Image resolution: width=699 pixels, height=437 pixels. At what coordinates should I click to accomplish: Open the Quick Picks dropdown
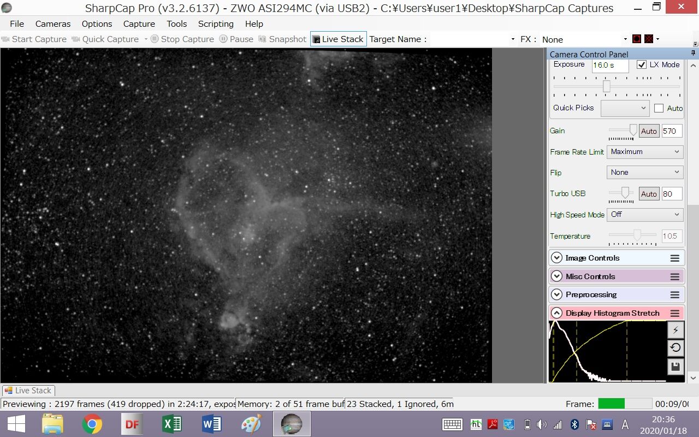coord(625,108)
